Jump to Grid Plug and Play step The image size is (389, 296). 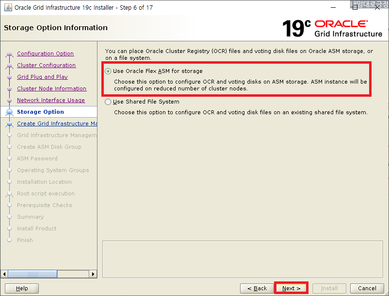(x=42, y=77)
